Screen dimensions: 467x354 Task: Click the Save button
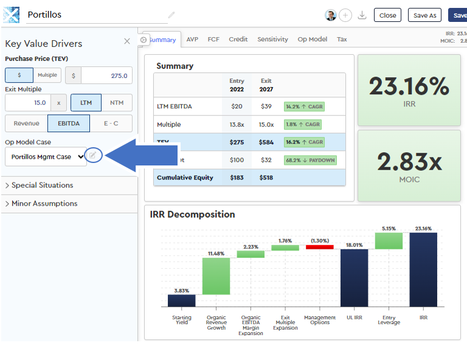[458, 15]
